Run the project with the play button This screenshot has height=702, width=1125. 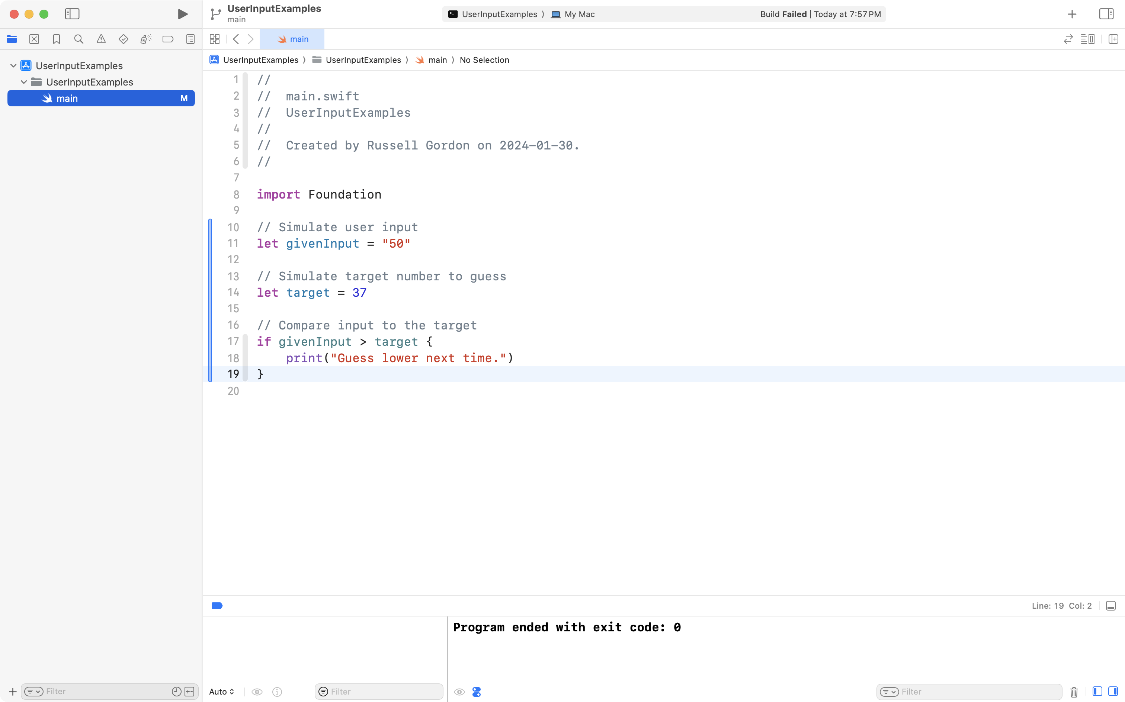pos(182,14)
